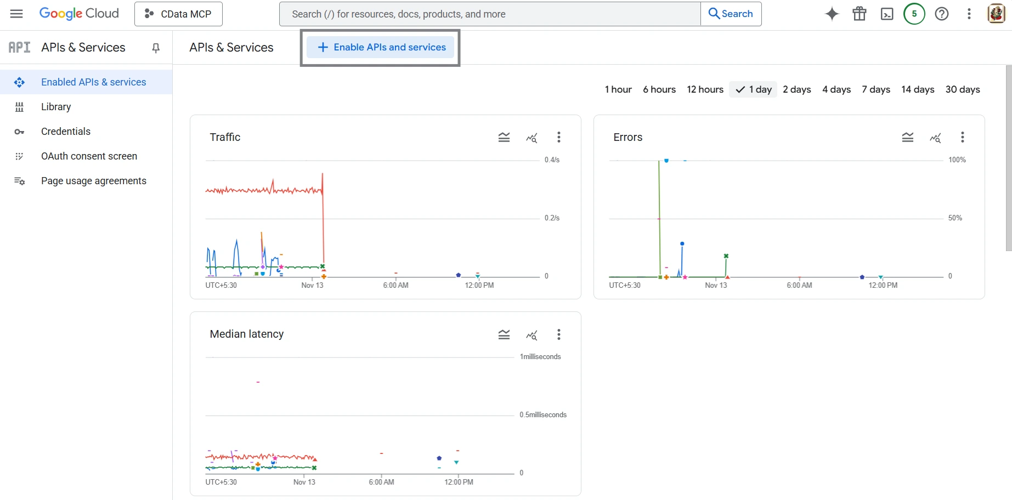The width and height of the screenshot is (1012, 500).
Task: Open the Traffic chart overflow menu
Action: (x=558, y=137)
